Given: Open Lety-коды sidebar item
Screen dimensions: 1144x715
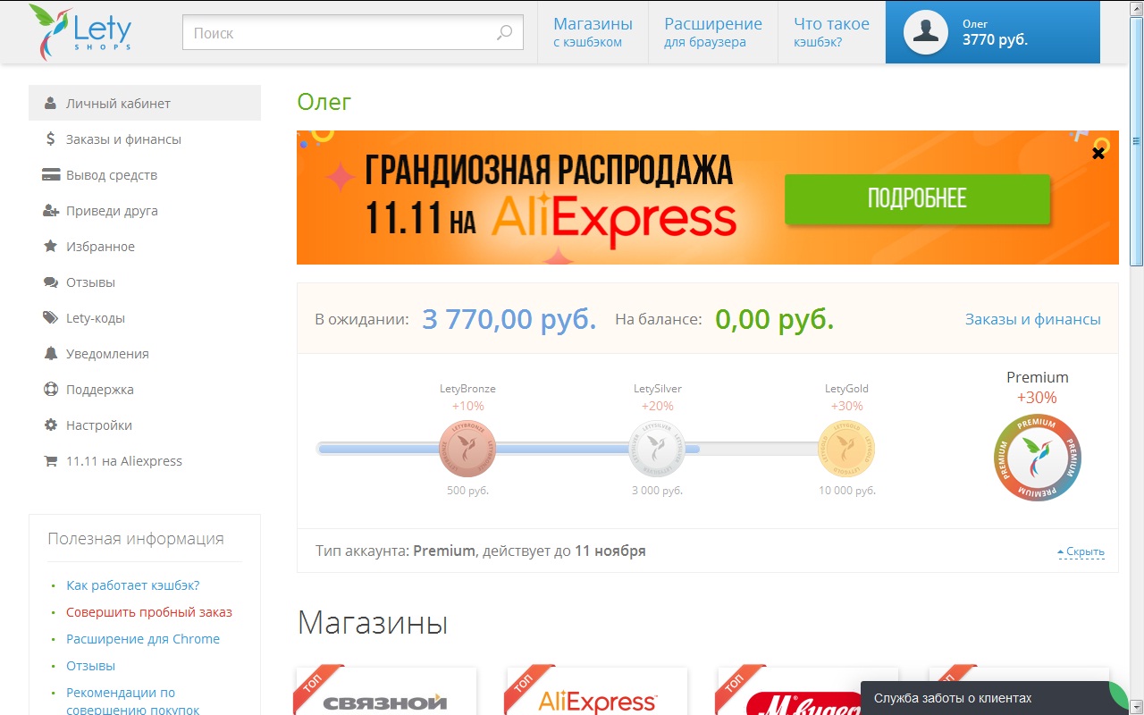Looking at the screenshot, I should pyautogui.click(x=145, y=317).
